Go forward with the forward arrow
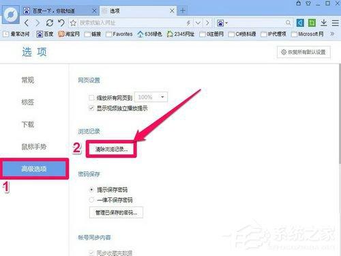341x256 pixels. 38,23
